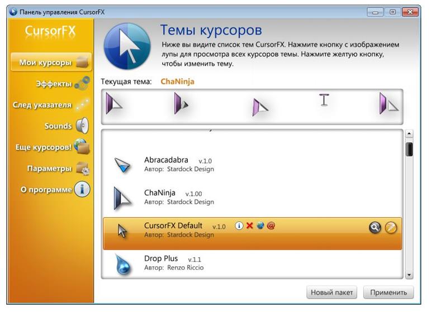This screenshot has height=312, width=436.
Task: Click the theme list scrollbar thumb
Action: [409, 150]
